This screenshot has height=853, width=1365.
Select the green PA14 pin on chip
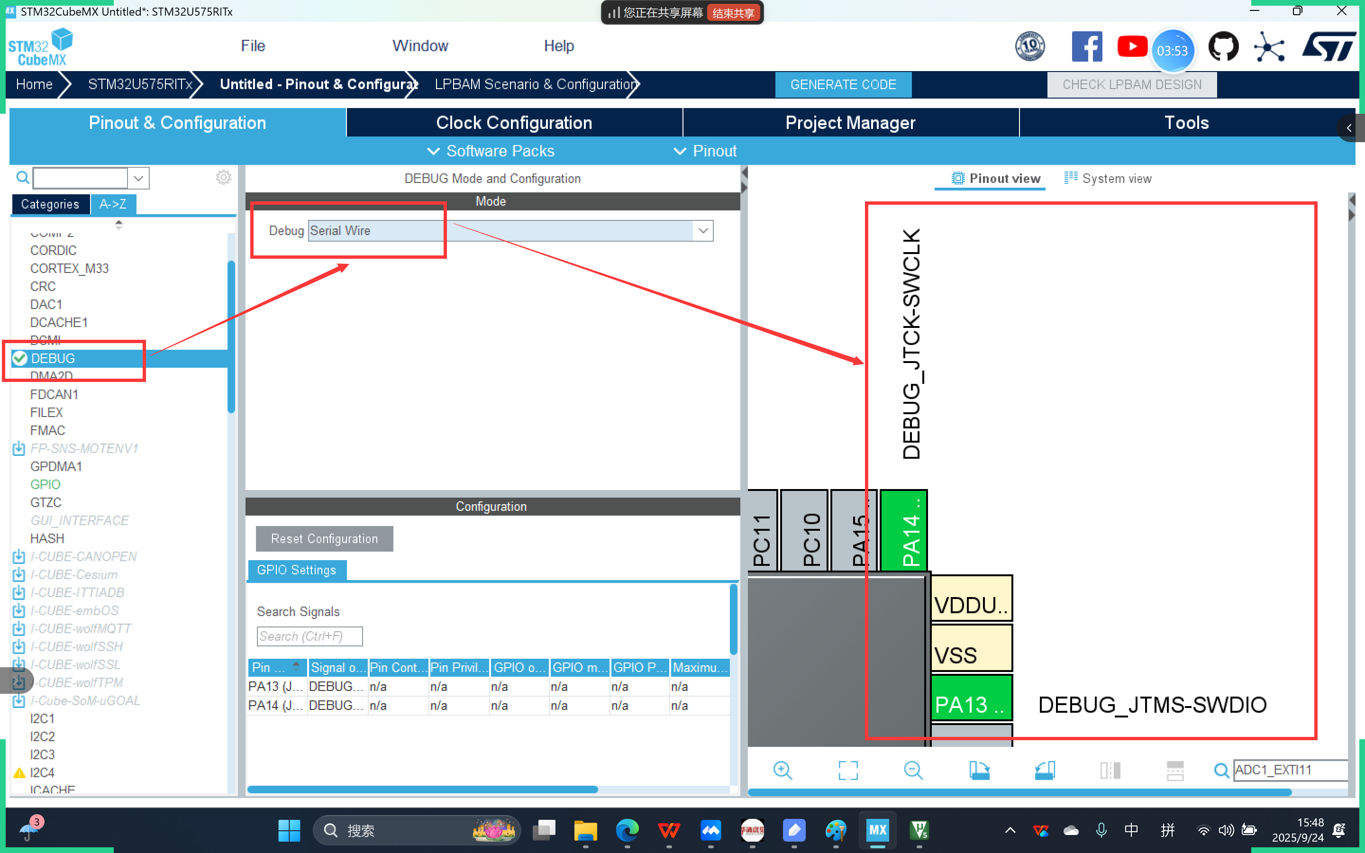pos(904,530)
